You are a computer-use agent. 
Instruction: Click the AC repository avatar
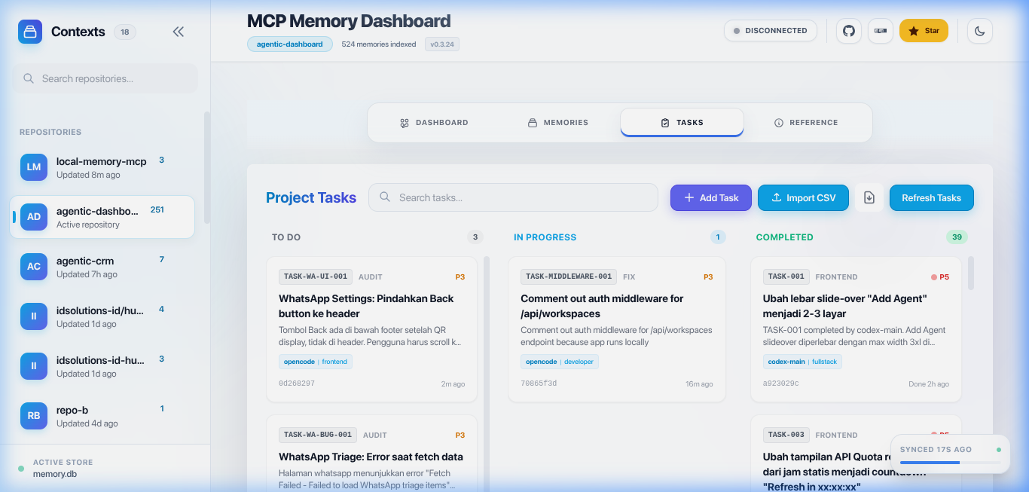pyautogui.click(x=34, y=267)
